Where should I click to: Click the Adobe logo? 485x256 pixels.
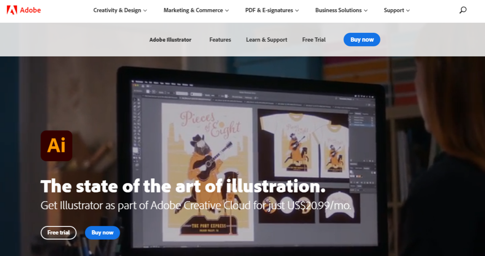point(24,10)
